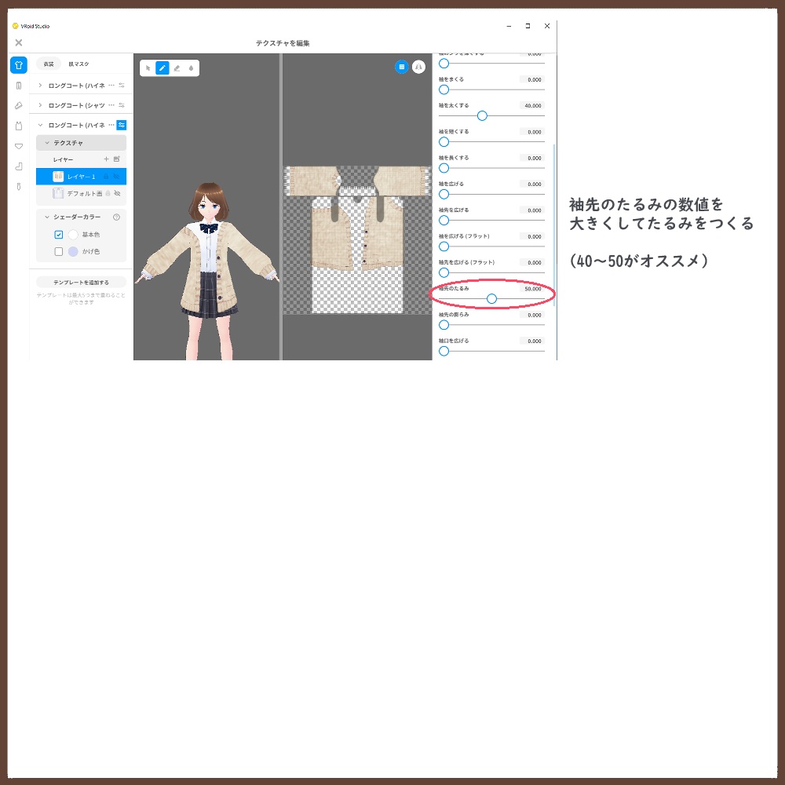Switch to the 衣装 tab
Viewport: 785px width, 785px height.
point(49,64)
